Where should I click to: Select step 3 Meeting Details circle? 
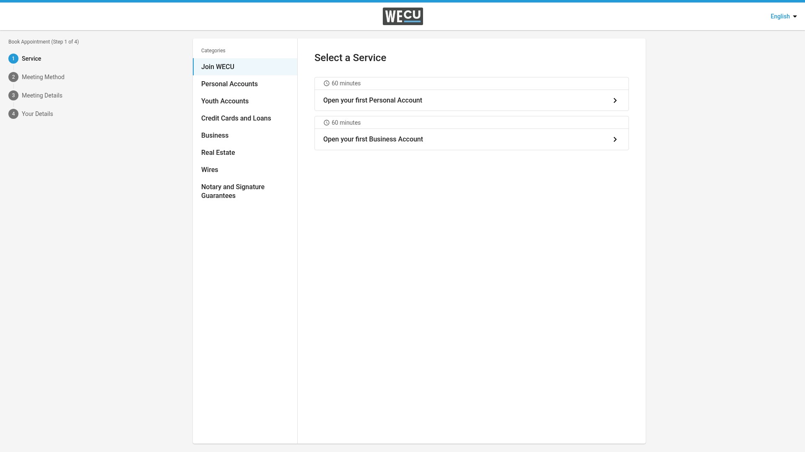coord(13,95)
